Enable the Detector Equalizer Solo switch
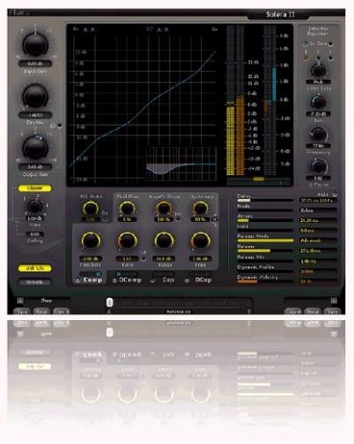 [x=331, y=44]
